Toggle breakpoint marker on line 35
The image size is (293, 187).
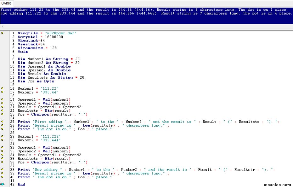click(x=3, y=158)
